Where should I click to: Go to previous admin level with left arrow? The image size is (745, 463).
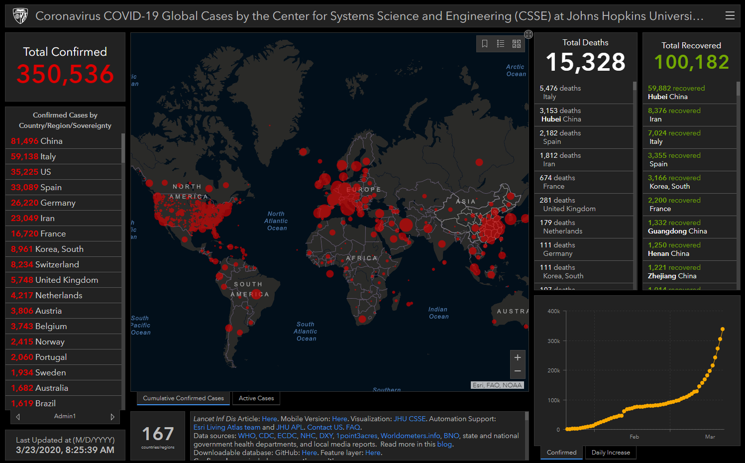coord(18,417)
